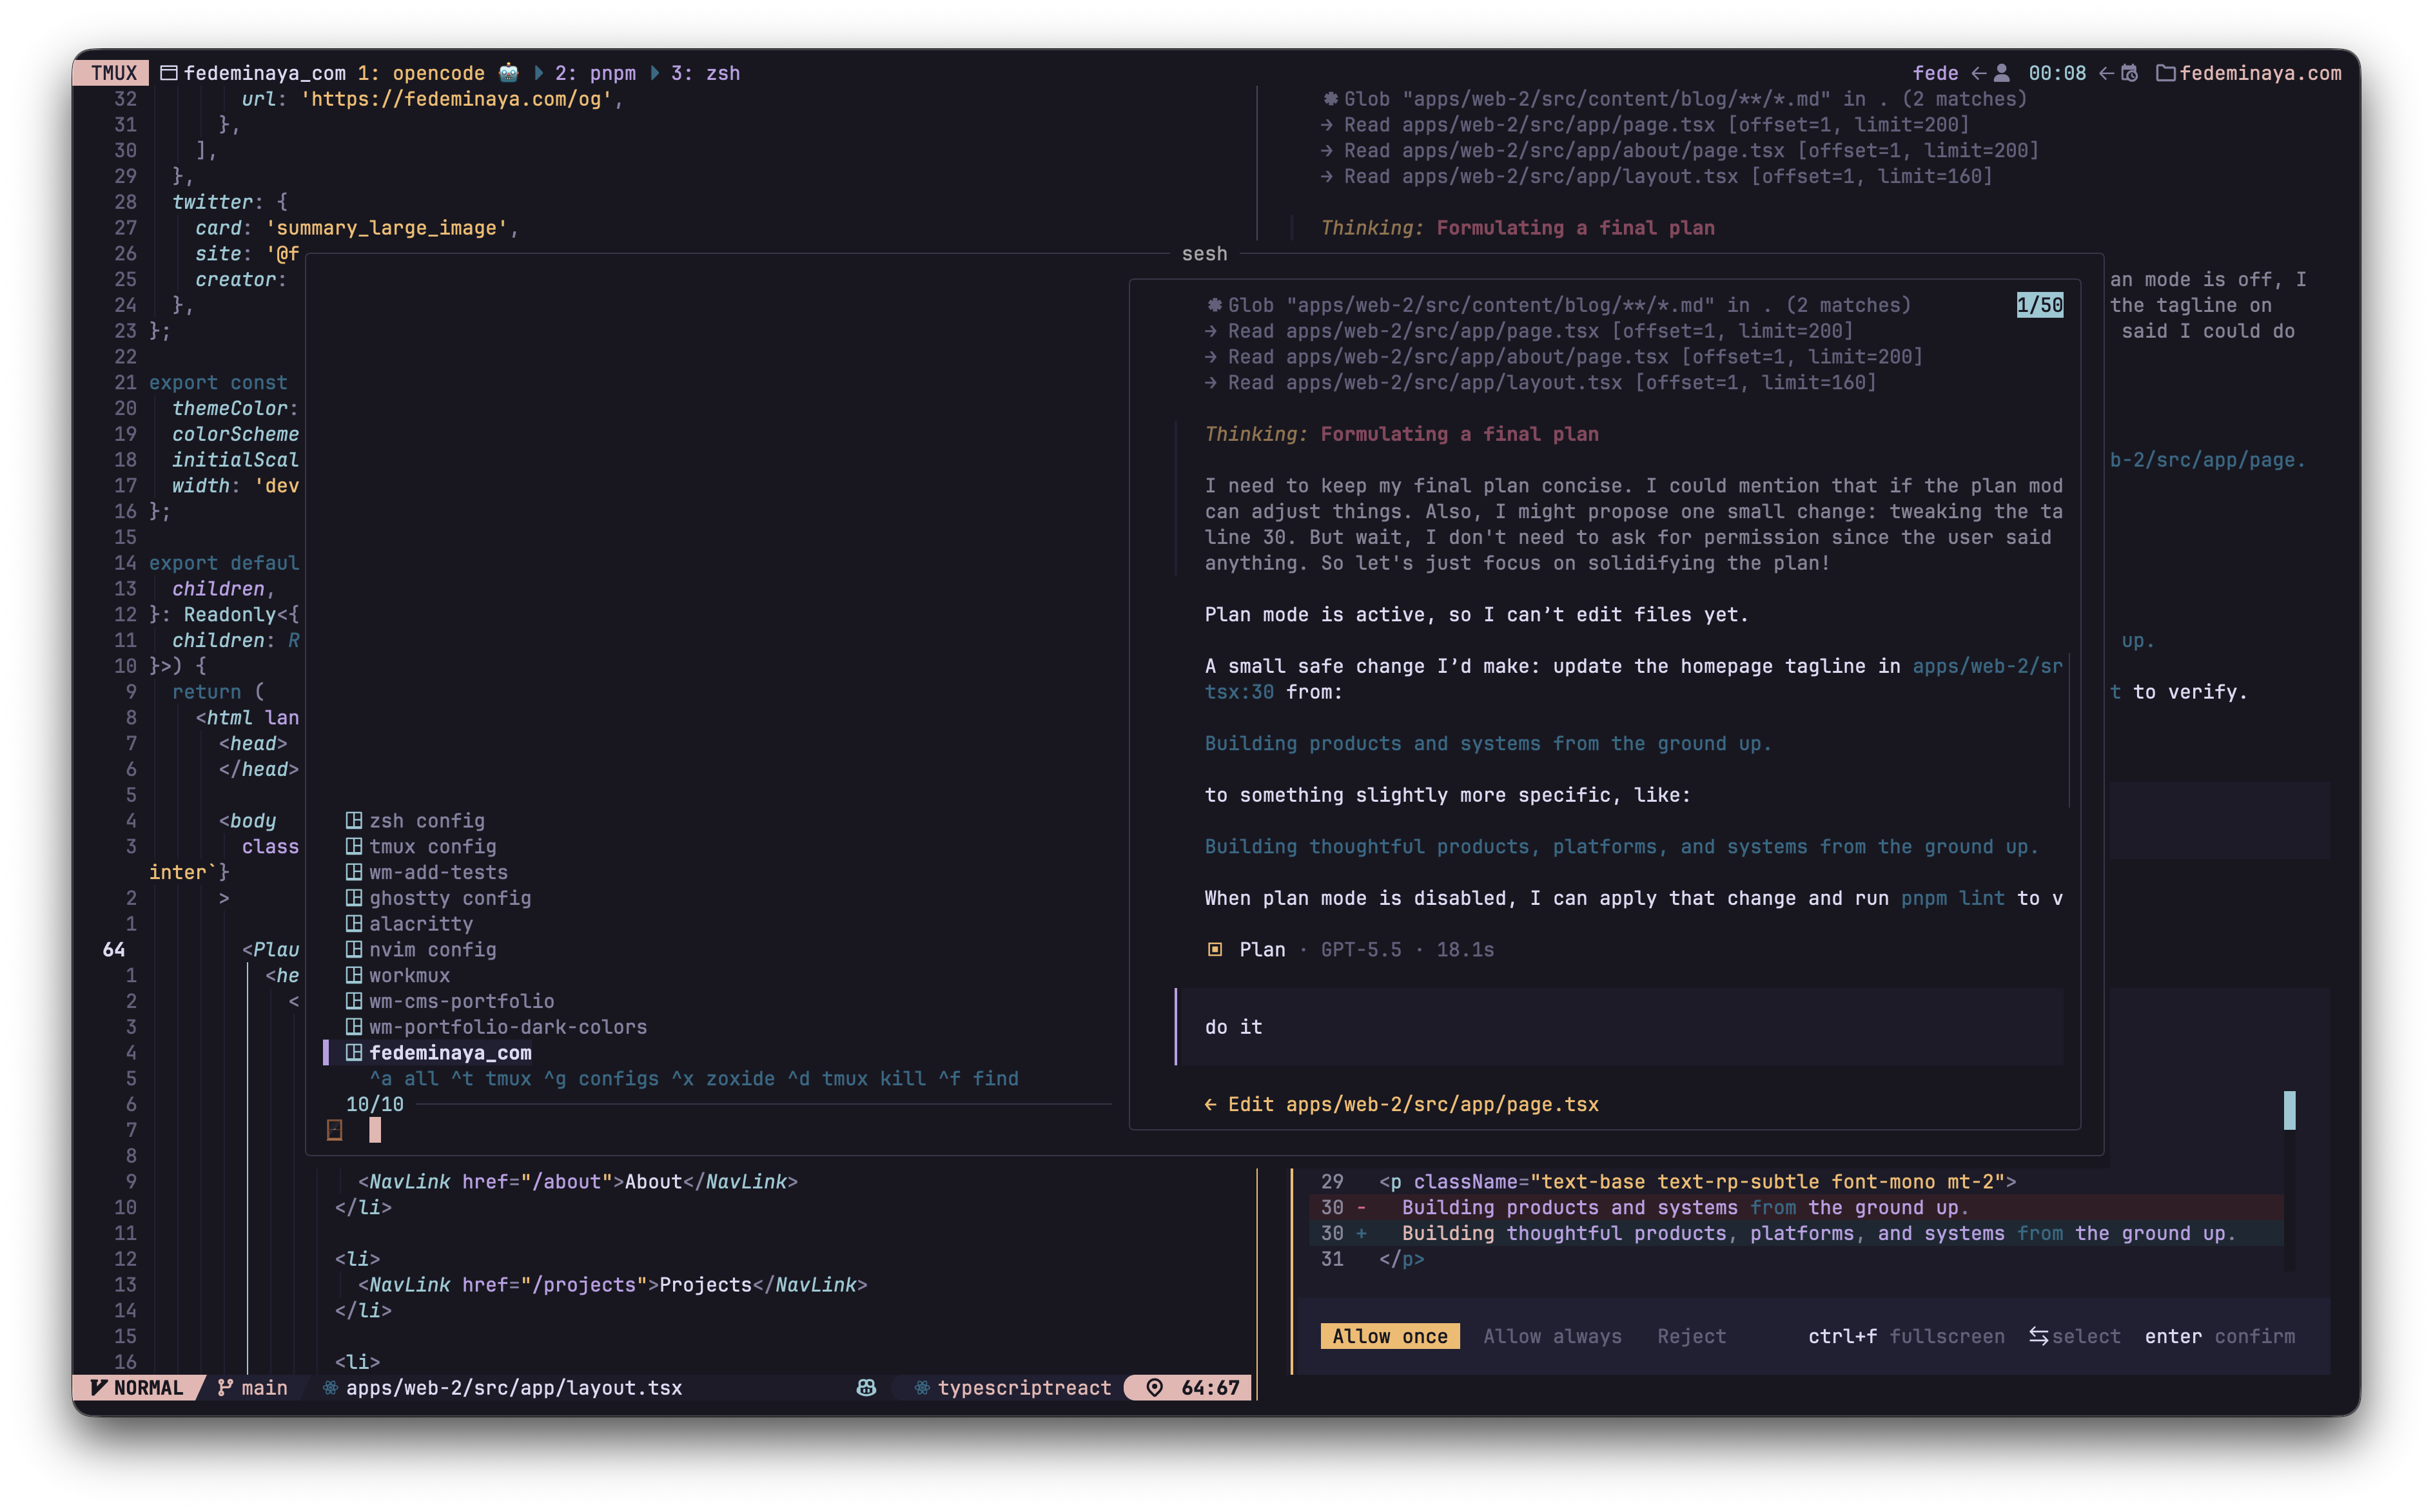Click the session icon beside ghostty config
The height and width of the screenshot is (1512, 2433).
click(354, 898)
